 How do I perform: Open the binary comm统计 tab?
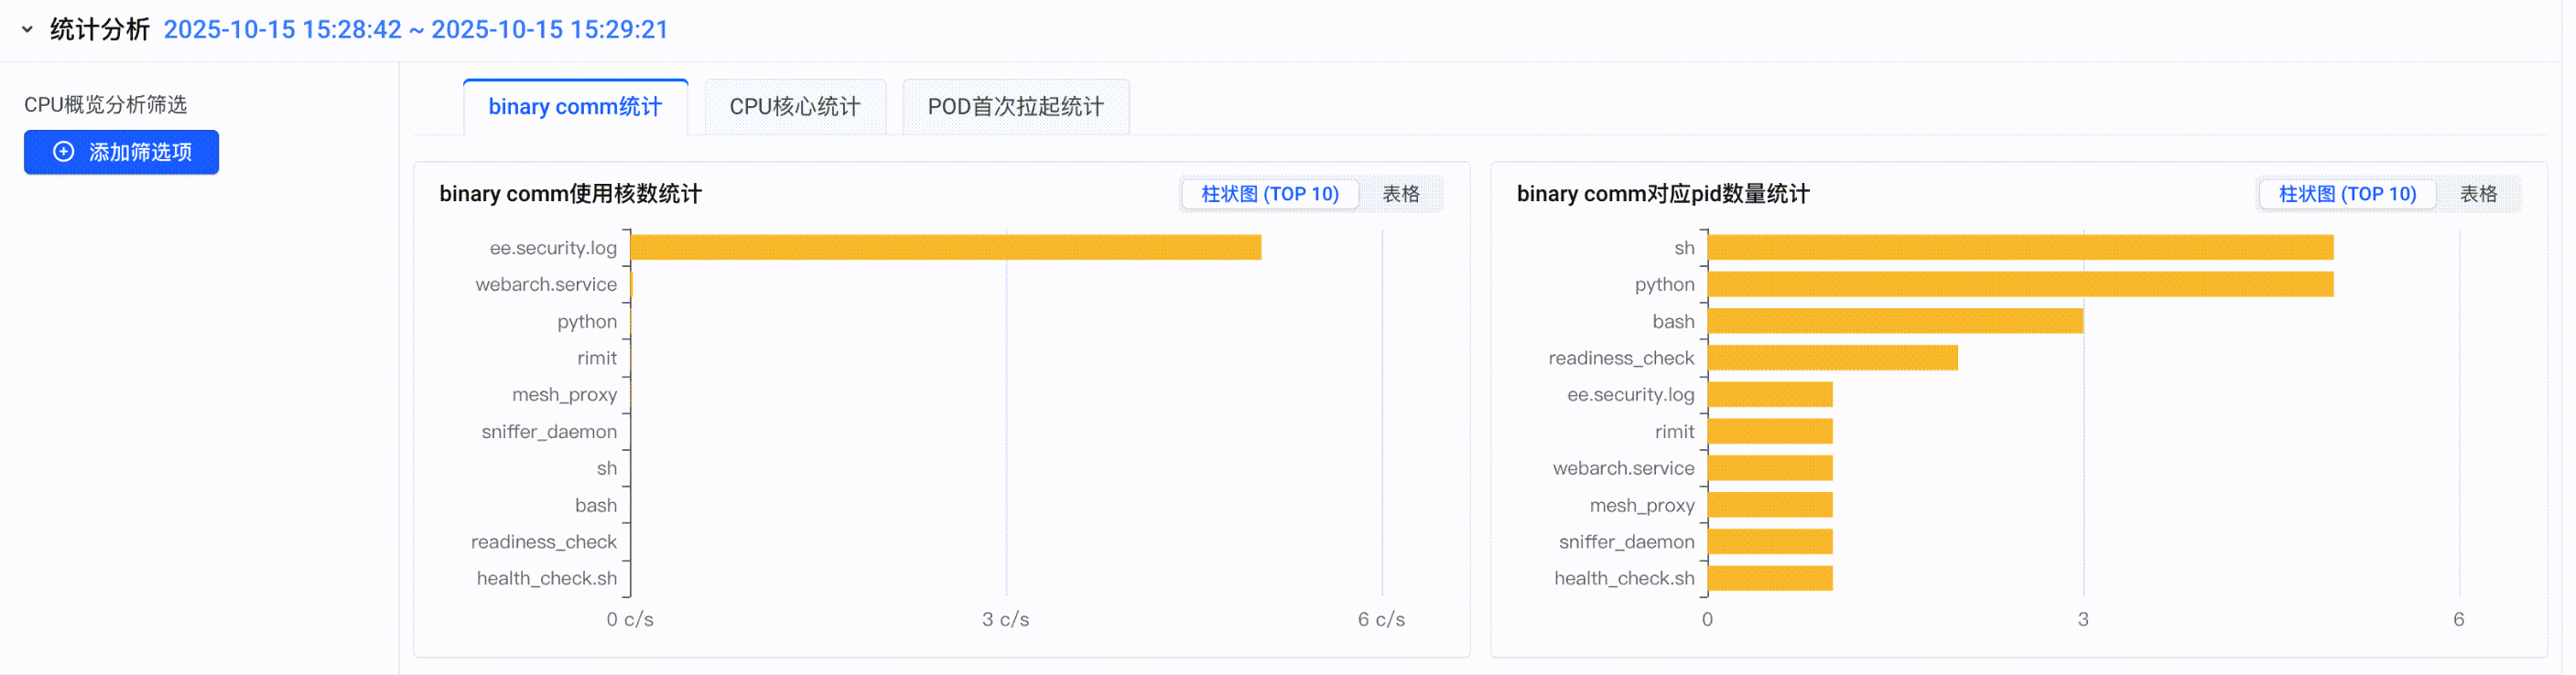pyautogui.click(x=575, y=107)
